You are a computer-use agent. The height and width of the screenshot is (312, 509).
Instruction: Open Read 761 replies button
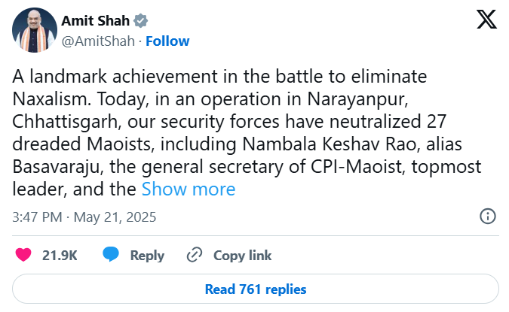255,289
